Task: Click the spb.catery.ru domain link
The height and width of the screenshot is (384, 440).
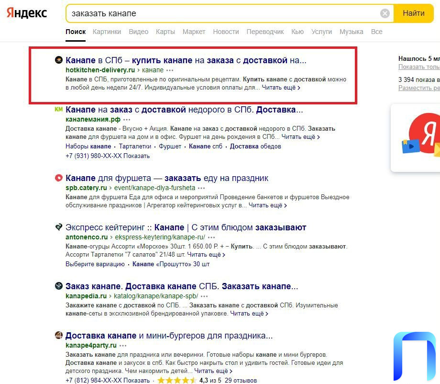Action: 86,188
